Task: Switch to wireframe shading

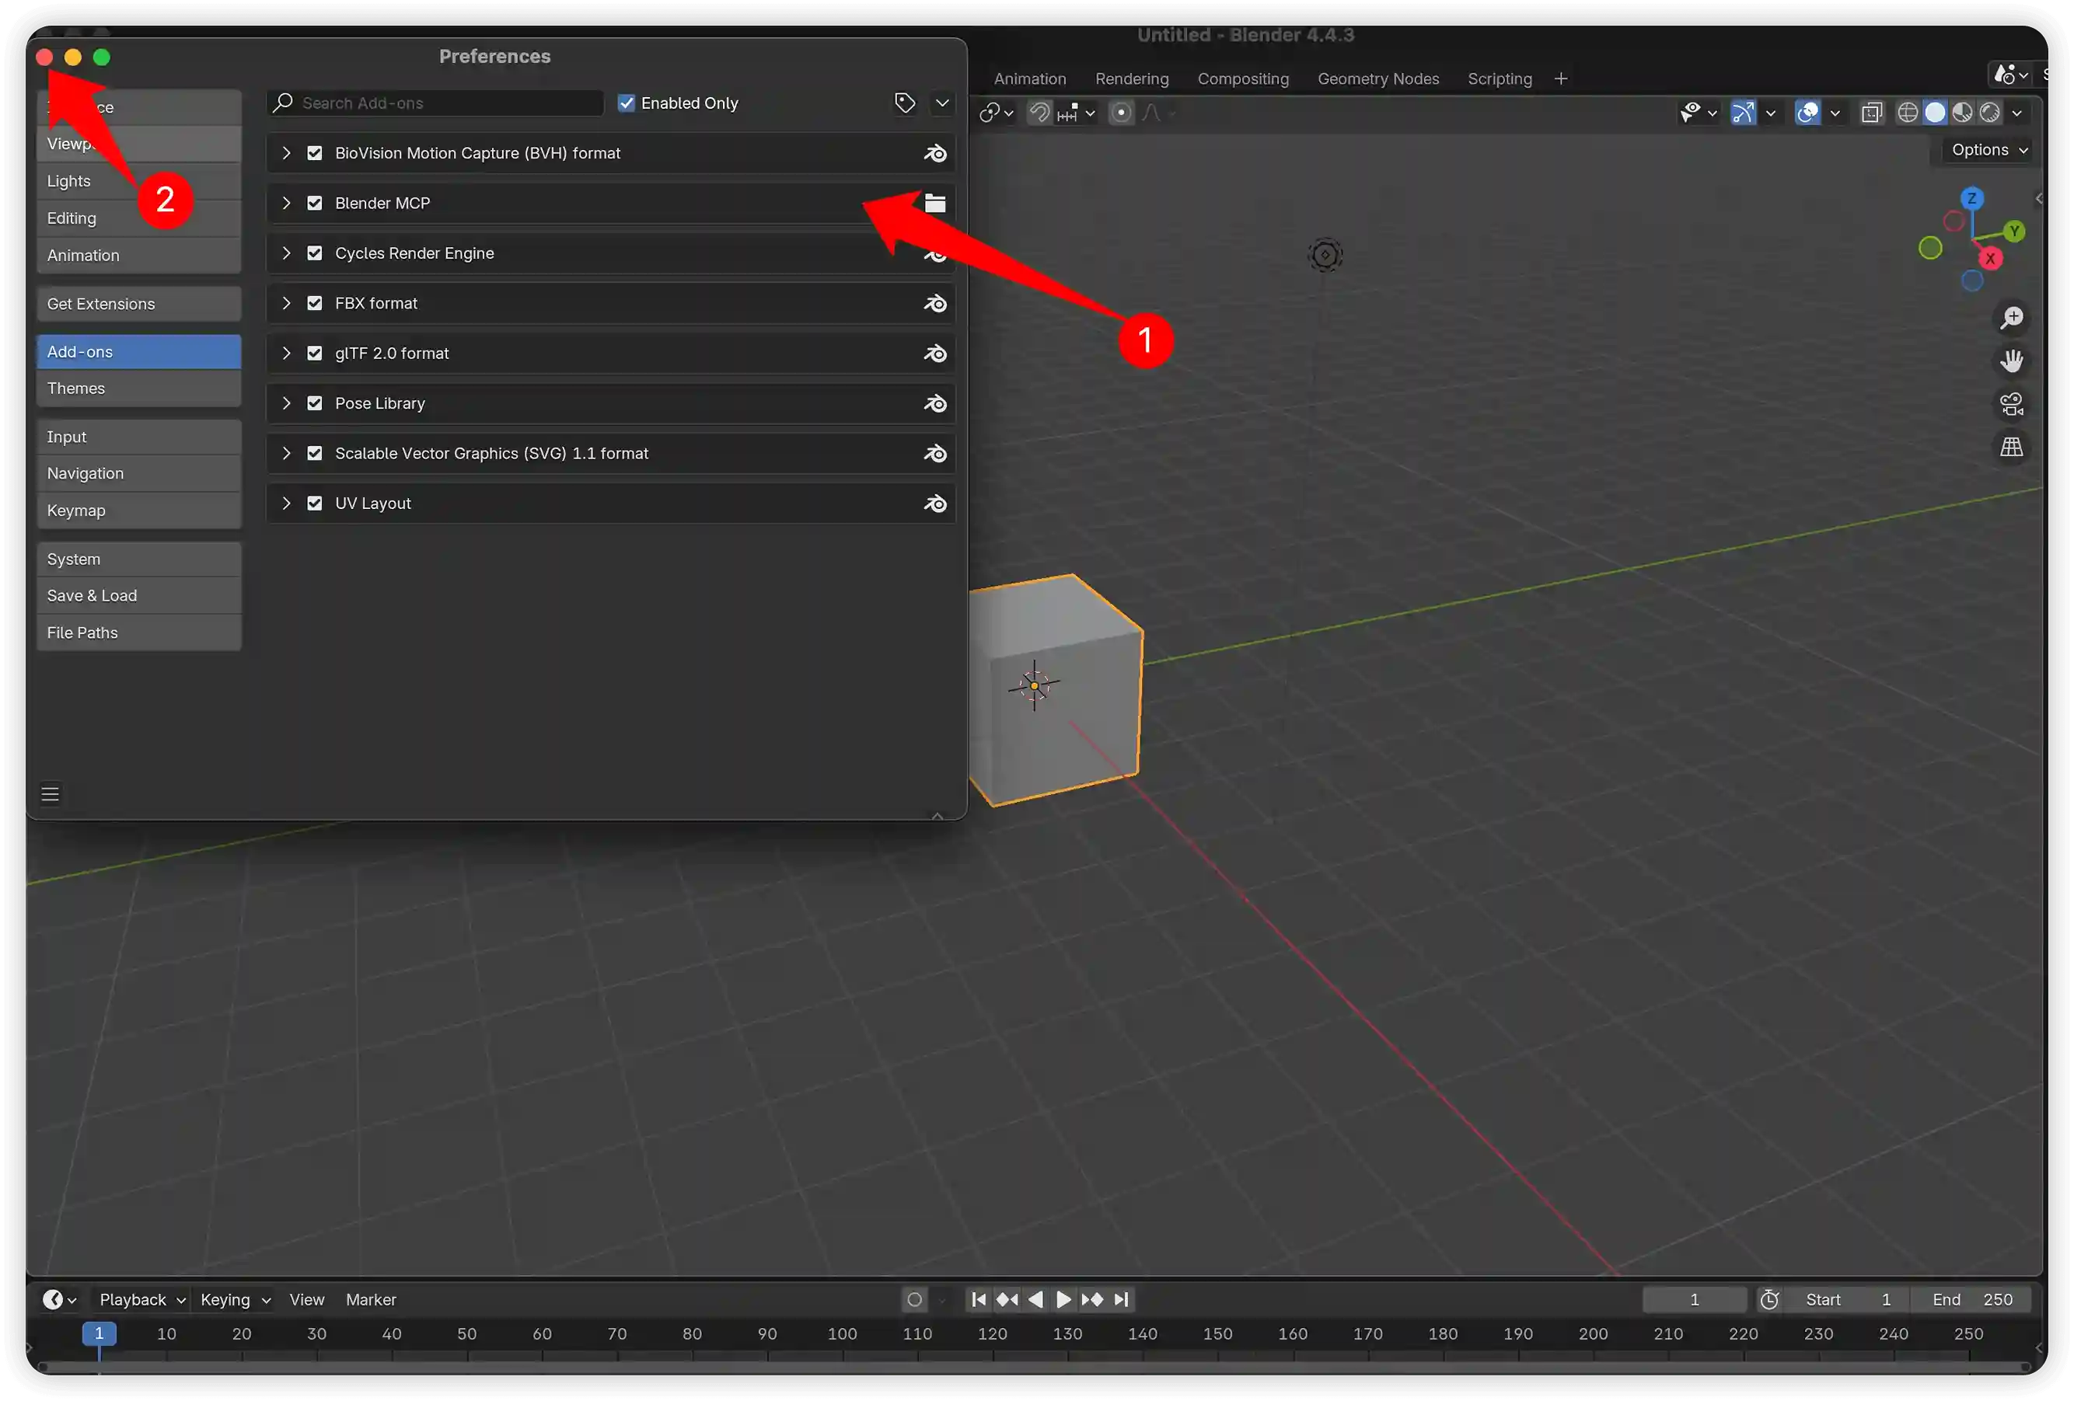Action: coord(1907,113)
